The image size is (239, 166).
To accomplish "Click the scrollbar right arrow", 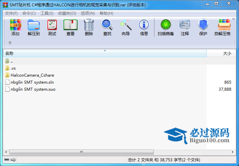I will (233, 152).
